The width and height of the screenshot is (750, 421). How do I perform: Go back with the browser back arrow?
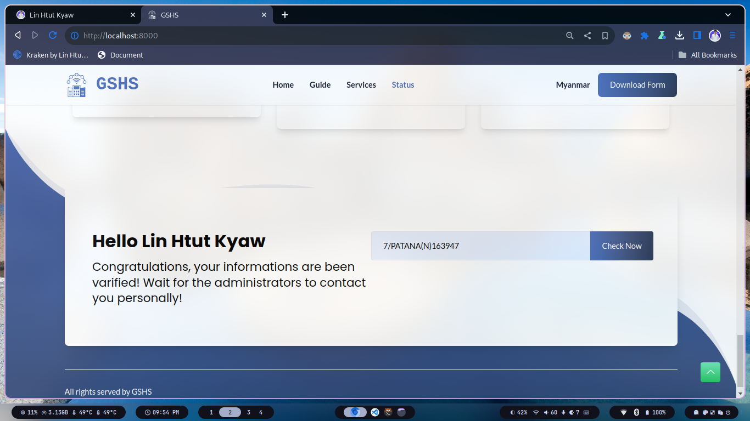point(18,35)
